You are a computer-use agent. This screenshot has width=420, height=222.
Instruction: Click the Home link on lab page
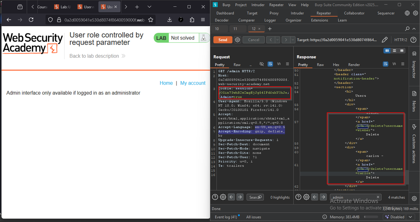point(166,83)
